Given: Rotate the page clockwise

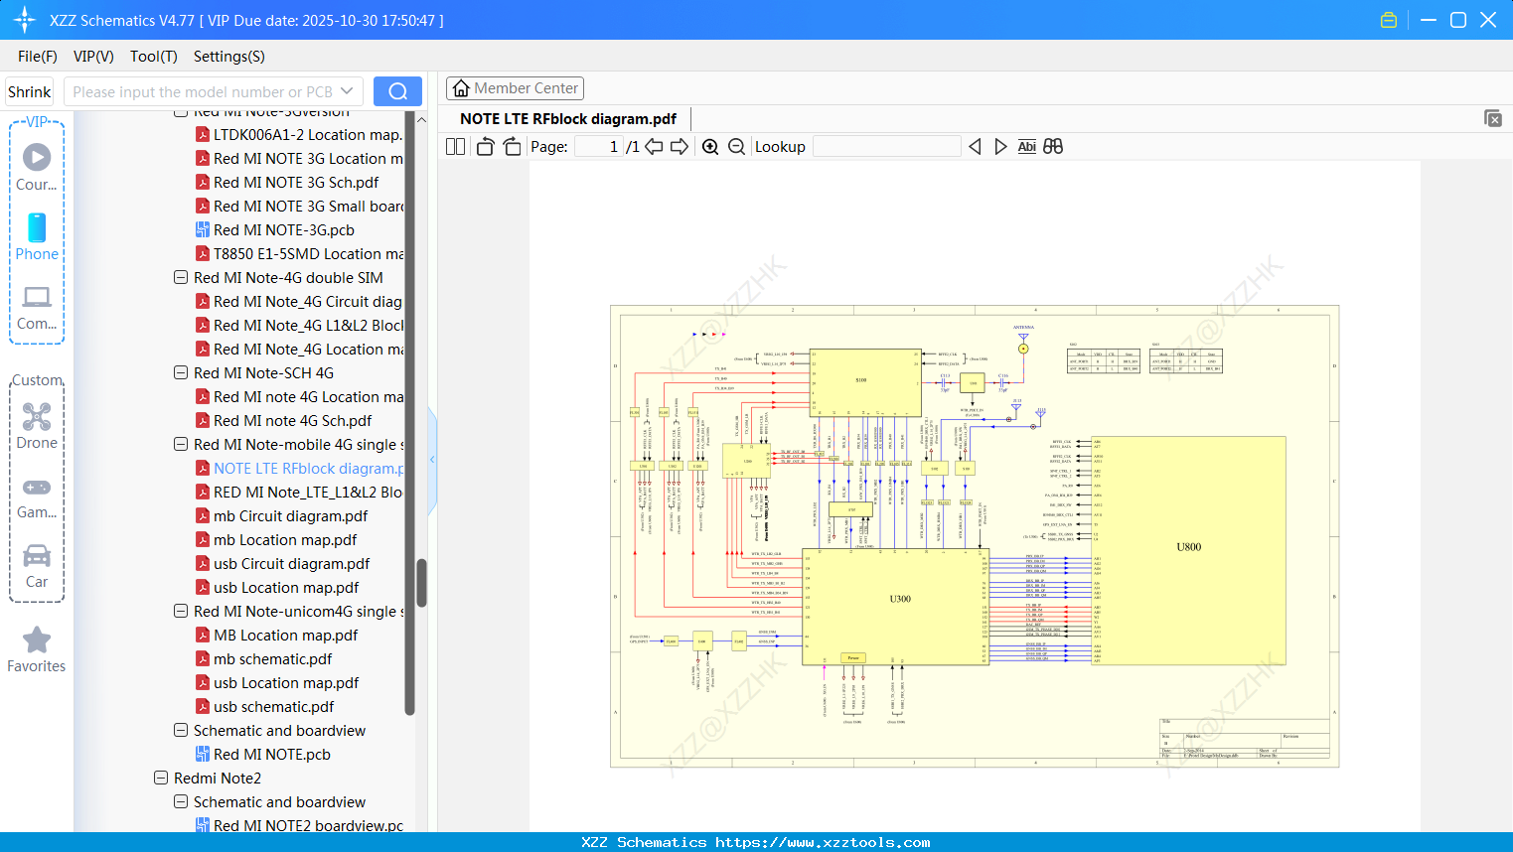Looking at the screenshot, I should [511, 145].
